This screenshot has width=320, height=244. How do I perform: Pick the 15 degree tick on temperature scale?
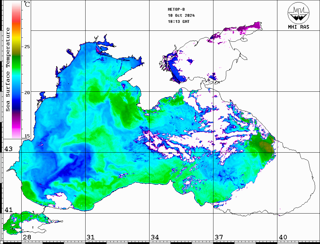(x=27, y=136)
